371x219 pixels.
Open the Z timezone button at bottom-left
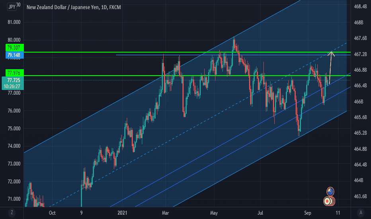click(12, 213)
